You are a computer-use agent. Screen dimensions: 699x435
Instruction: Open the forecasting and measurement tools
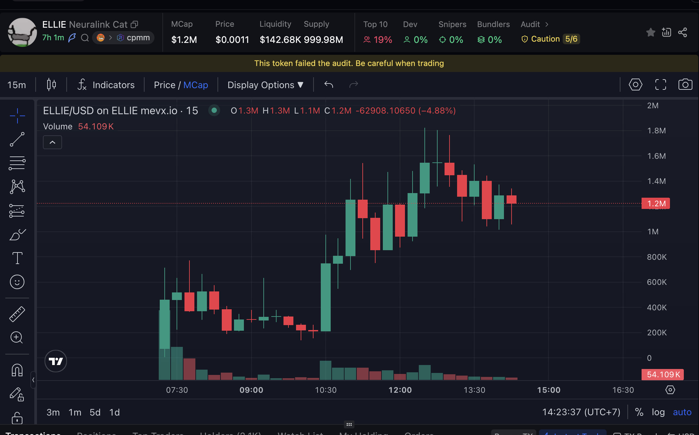pyautogui.click(x=17, y=211)
